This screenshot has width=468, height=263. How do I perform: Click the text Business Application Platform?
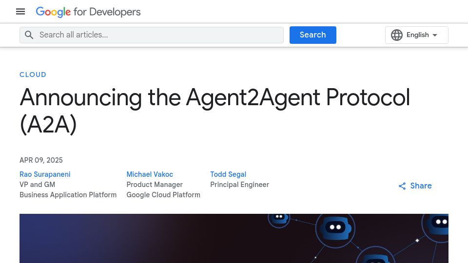(x=68, y=195)
